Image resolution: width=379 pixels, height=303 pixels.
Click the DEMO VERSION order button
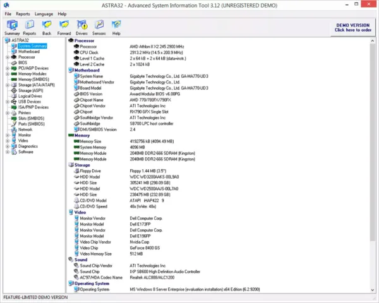click(x=353, y=28)
